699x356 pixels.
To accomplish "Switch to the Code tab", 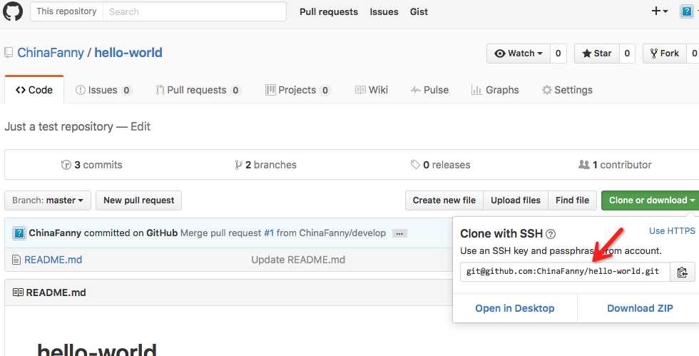I will point(34,90).
